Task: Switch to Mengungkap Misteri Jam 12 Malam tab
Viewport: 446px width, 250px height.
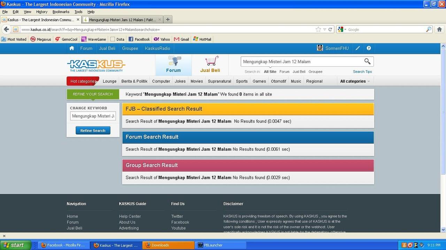Action: tap(122, 20)
